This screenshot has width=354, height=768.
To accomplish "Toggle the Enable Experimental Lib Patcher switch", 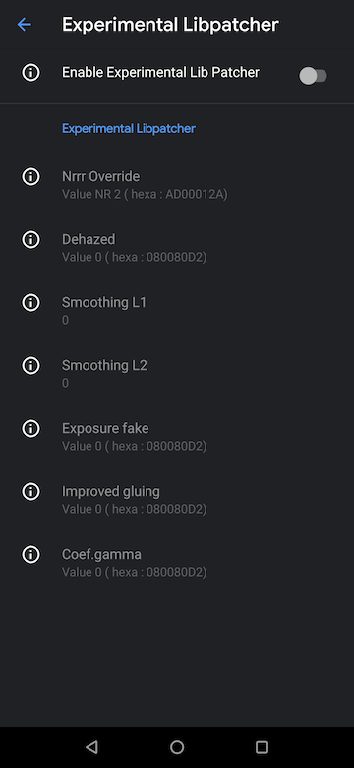I will (313, 76).
